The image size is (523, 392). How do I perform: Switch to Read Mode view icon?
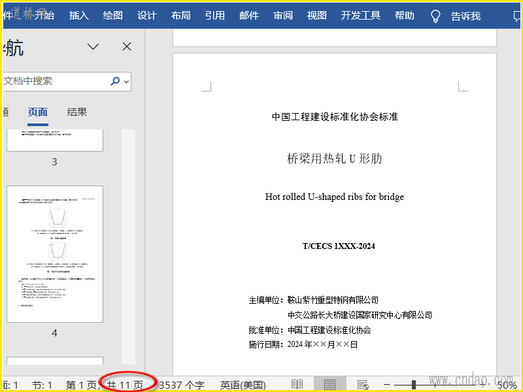(x=297, y=385)
